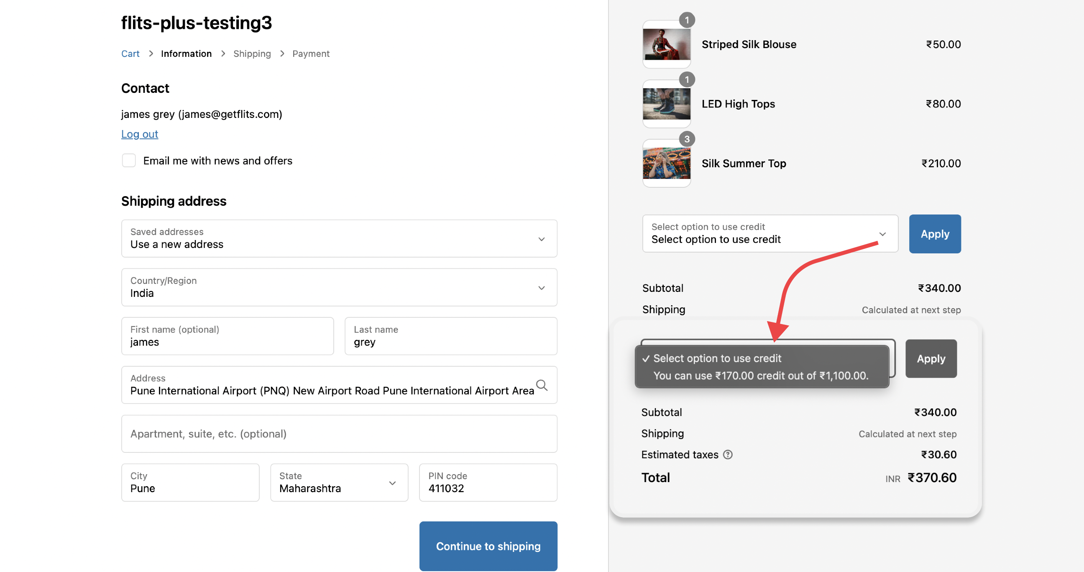Expand the Country/Region selector
The image size is (1084, 572).
click(x=339, y=287)
